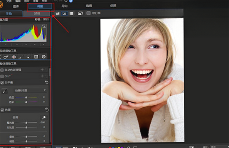Image resolution: width=229 pixels, height=148 pixels.
Task: Open the 图库 library module
Action: pos(16,7)
